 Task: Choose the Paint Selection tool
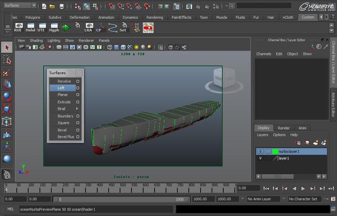tap(7, 72)
